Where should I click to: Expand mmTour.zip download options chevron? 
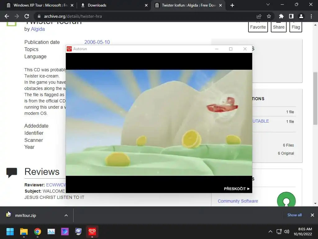click(66, 215)
